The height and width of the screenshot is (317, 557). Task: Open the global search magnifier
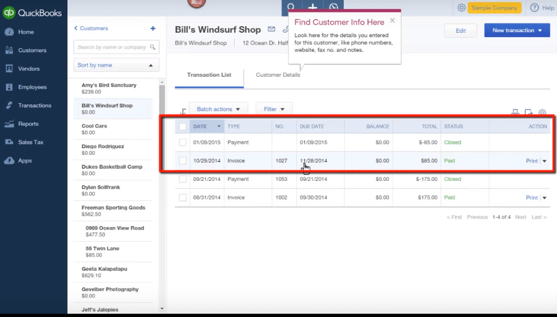291,7
